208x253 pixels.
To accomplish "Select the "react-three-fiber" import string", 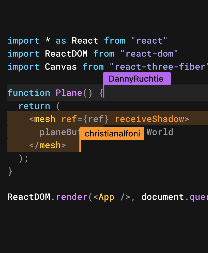I will 159,67.
